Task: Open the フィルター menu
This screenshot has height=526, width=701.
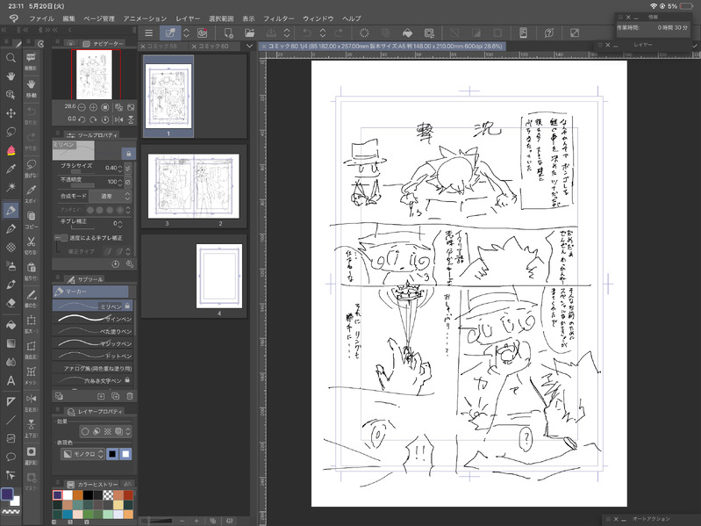Action: point(278,18)
